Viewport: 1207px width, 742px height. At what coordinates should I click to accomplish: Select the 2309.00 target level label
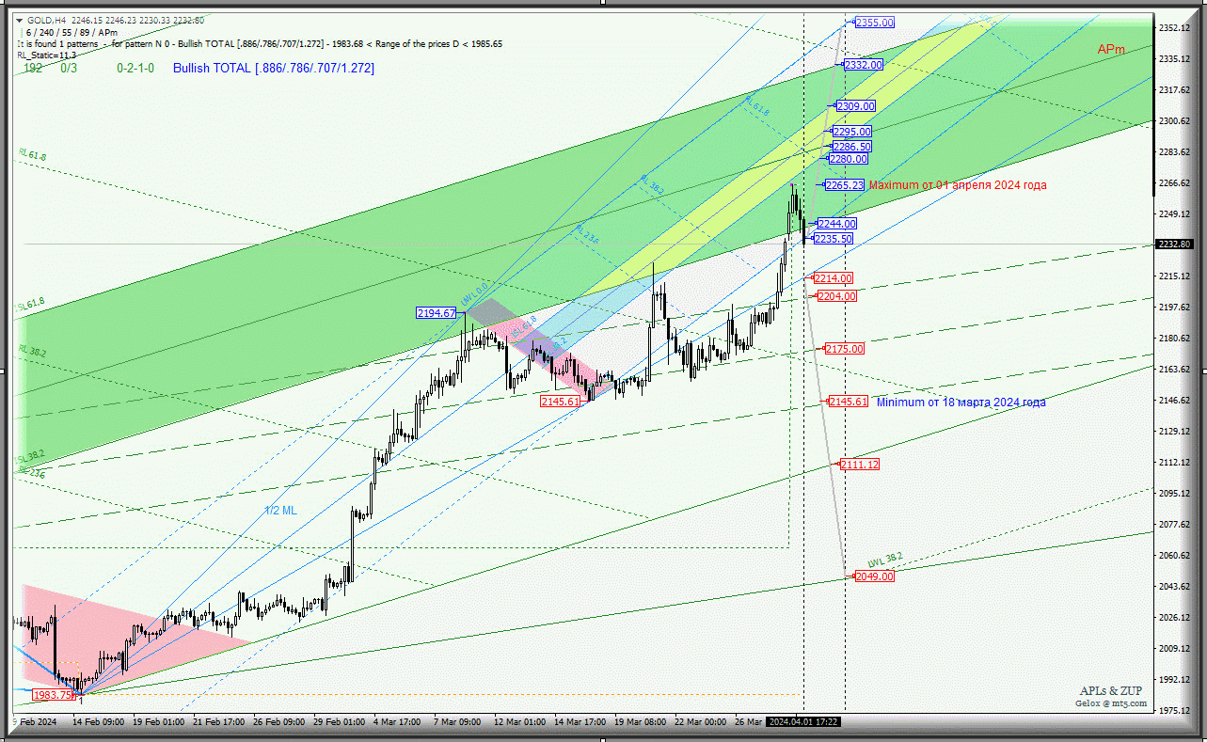point(855,106)
